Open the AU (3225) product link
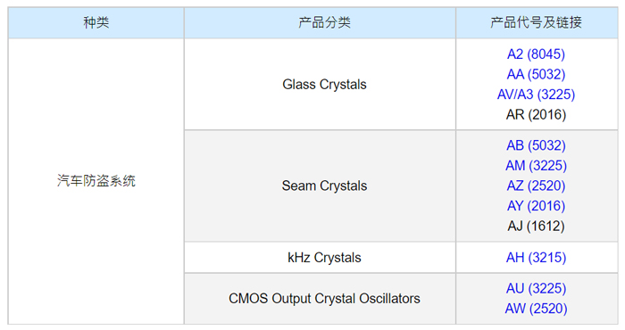625x330 pixels. [536, 289]
